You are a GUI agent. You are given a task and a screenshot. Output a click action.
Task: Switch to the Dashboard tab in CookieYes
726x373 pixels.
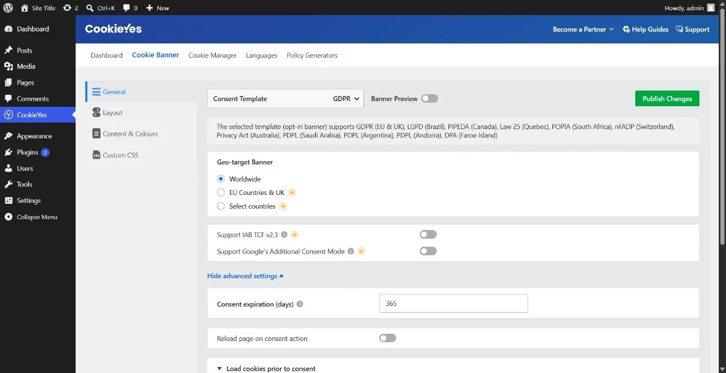(106, 55)
